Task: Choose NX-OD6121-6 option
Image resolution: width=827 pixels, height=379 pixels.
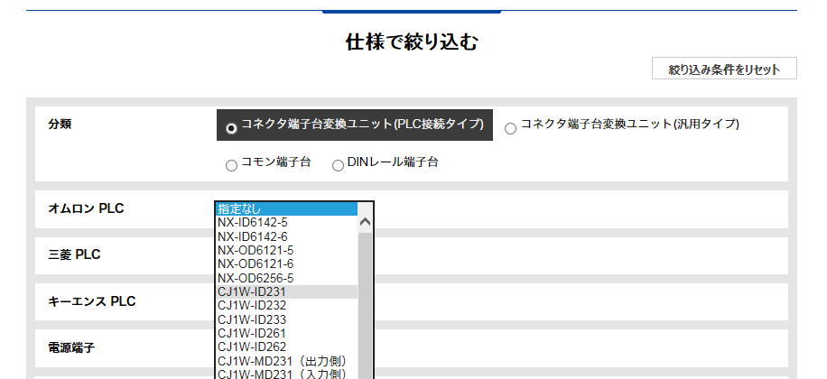Action: [286, 264]
